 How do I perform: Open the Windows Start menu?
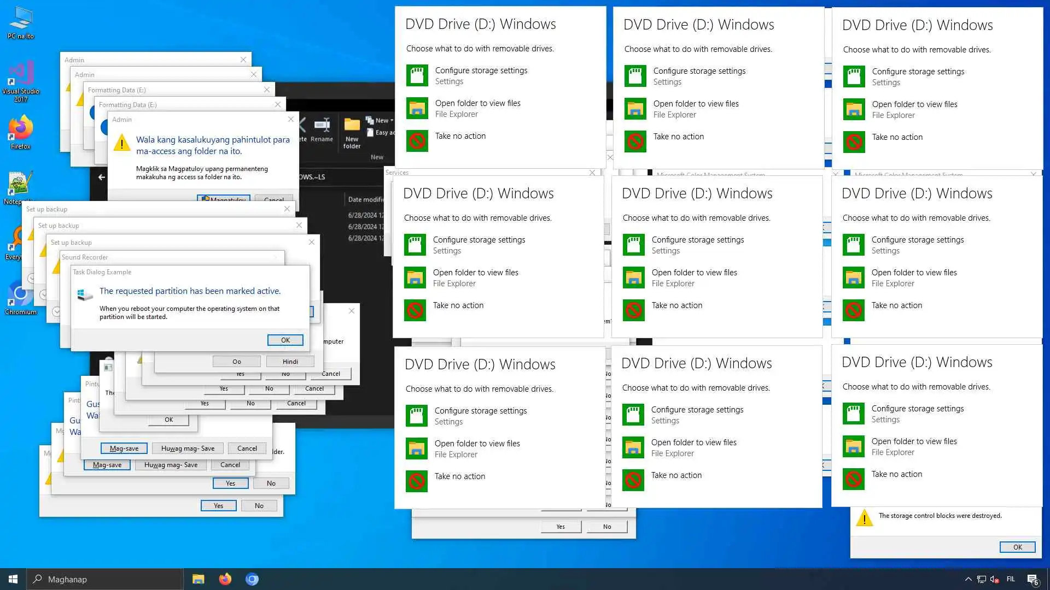(x=13, y=579)
